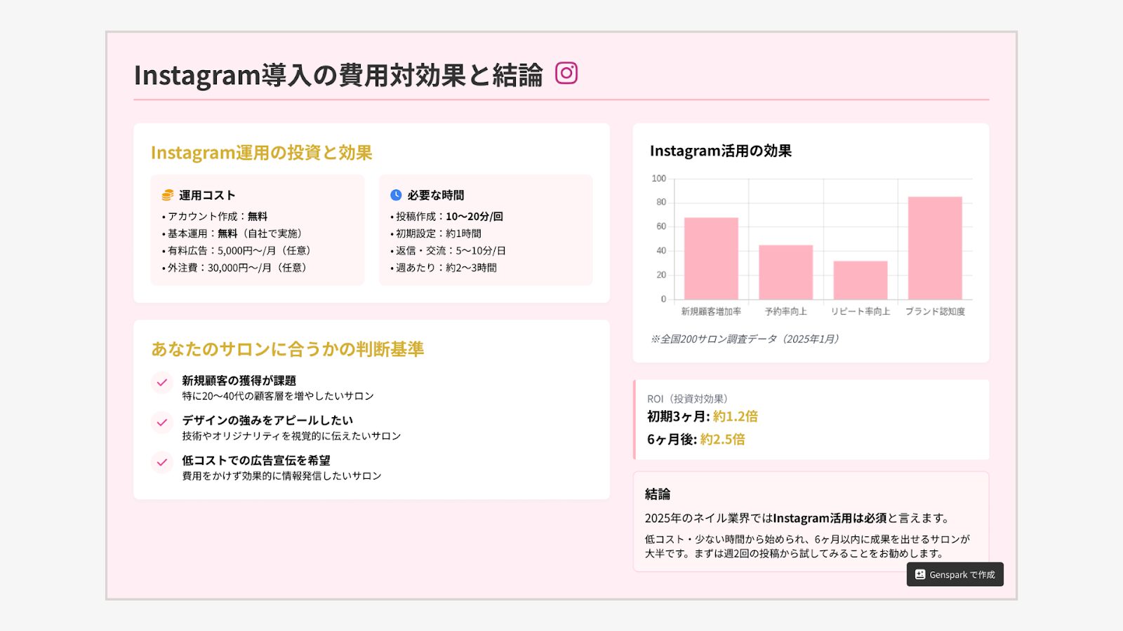Click the 予約率向上 bar in the chart
This screenshot has height=631, width=1123.
(786, 272)
